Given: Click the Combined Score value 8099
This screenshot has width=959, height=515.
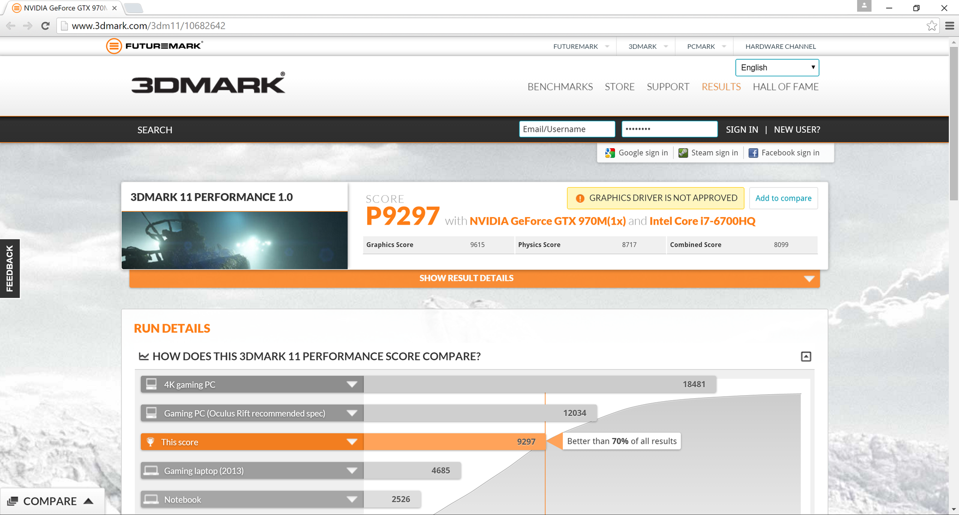Looking at the screenshot, I should [781, 245].
